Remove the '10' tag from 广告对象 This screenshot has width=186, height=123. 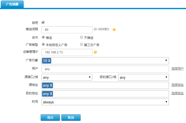coord(49,61)
